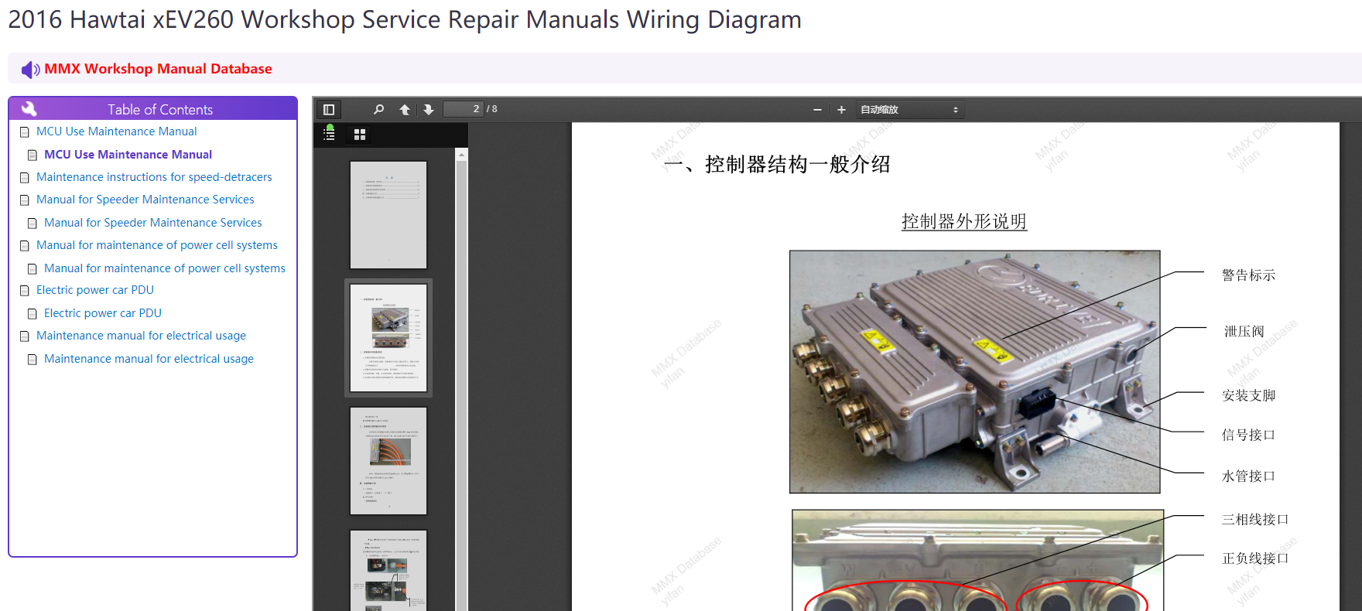Go to next page arrow

pyautogui.click(x=429, y=110)
